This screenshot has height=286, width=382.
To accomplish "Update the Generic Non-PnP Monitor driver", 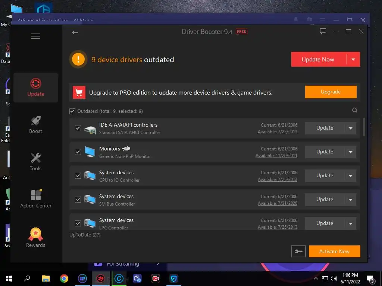I will click(x=325, y=152).
